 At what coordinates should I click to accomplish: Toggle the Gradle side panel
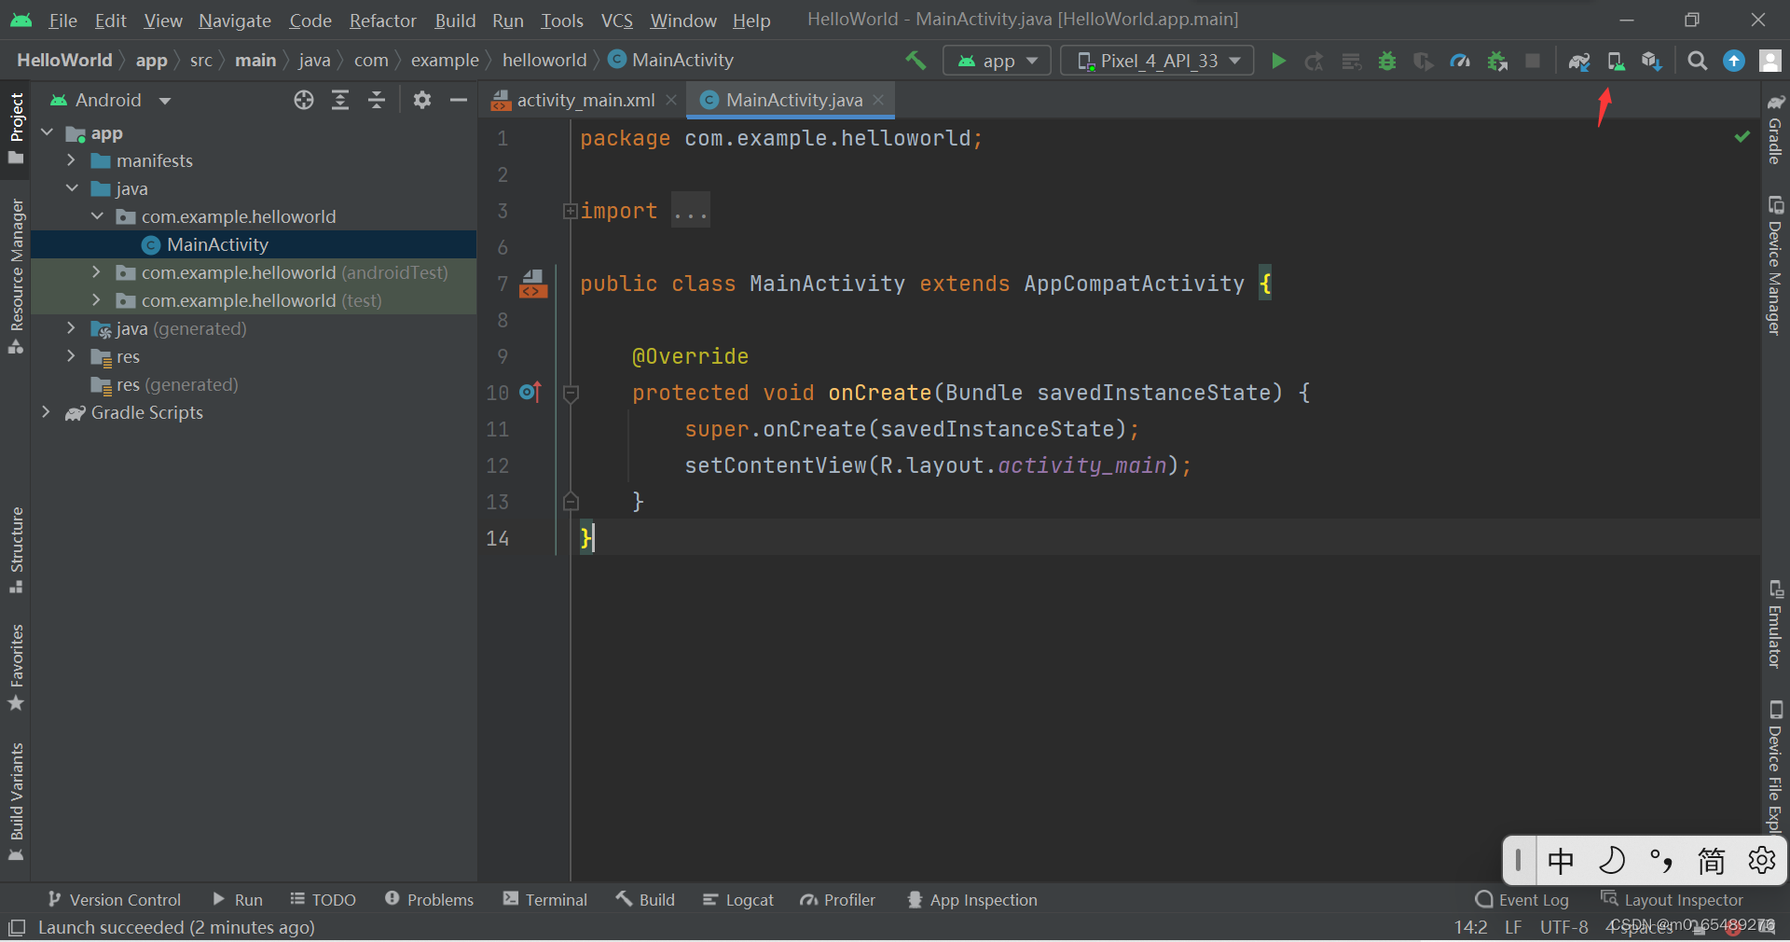tap(1775, 129)
